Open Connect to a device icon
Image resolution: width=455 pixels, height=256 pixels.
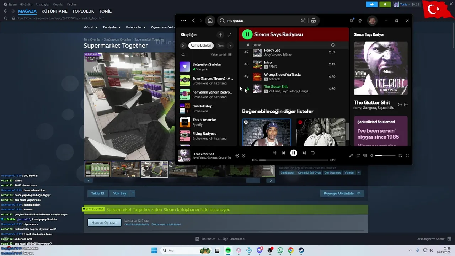365,155
